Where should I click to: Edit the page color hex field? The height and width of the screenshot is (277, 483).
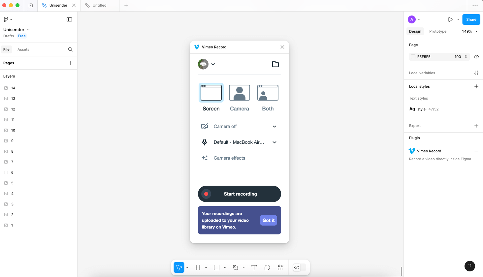[x=430, y=57]
